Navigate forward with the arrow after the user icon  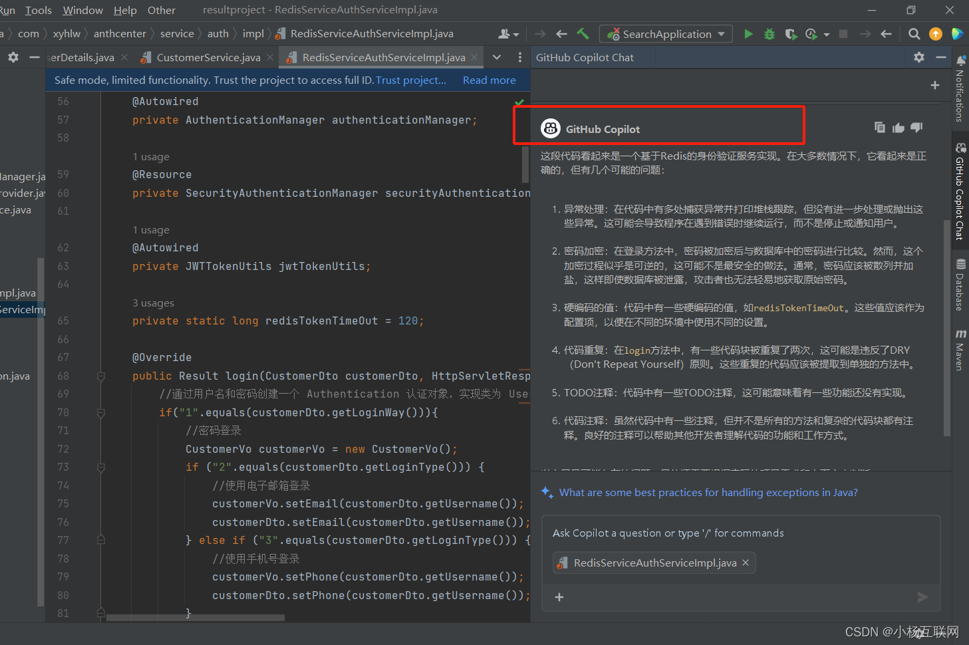[x=540, y=34]
